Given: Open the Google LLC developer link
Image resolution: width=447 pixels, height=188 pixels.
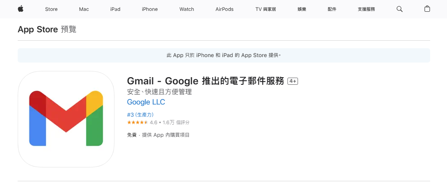Looking at the screenshot, I should [146, 102].
